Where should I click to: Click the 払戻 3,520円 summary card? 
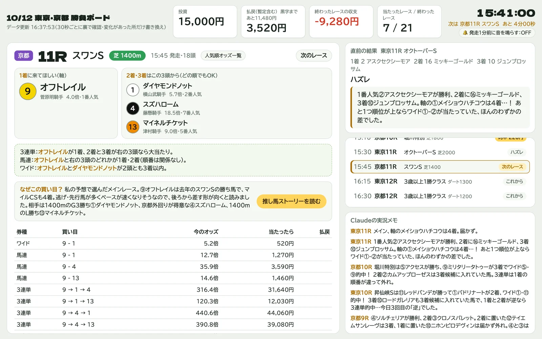pyautogui.click(x=273, y=21)
